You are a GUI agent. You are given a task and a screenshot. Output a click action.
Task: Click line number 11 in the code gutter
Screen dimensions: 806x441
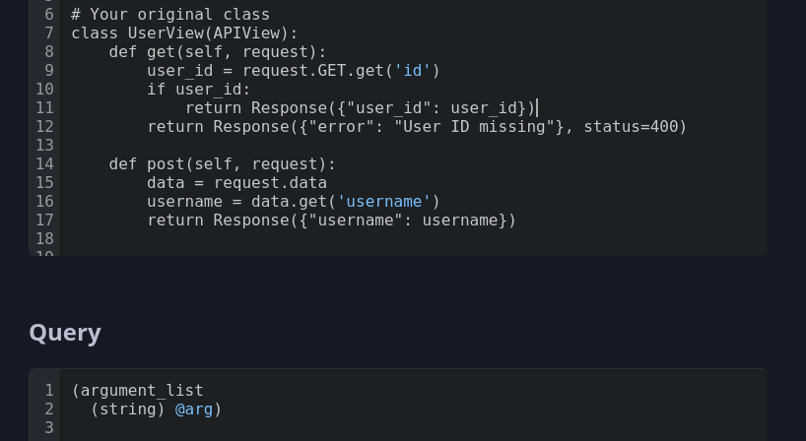pyautogui.click(x=44, y=108)
